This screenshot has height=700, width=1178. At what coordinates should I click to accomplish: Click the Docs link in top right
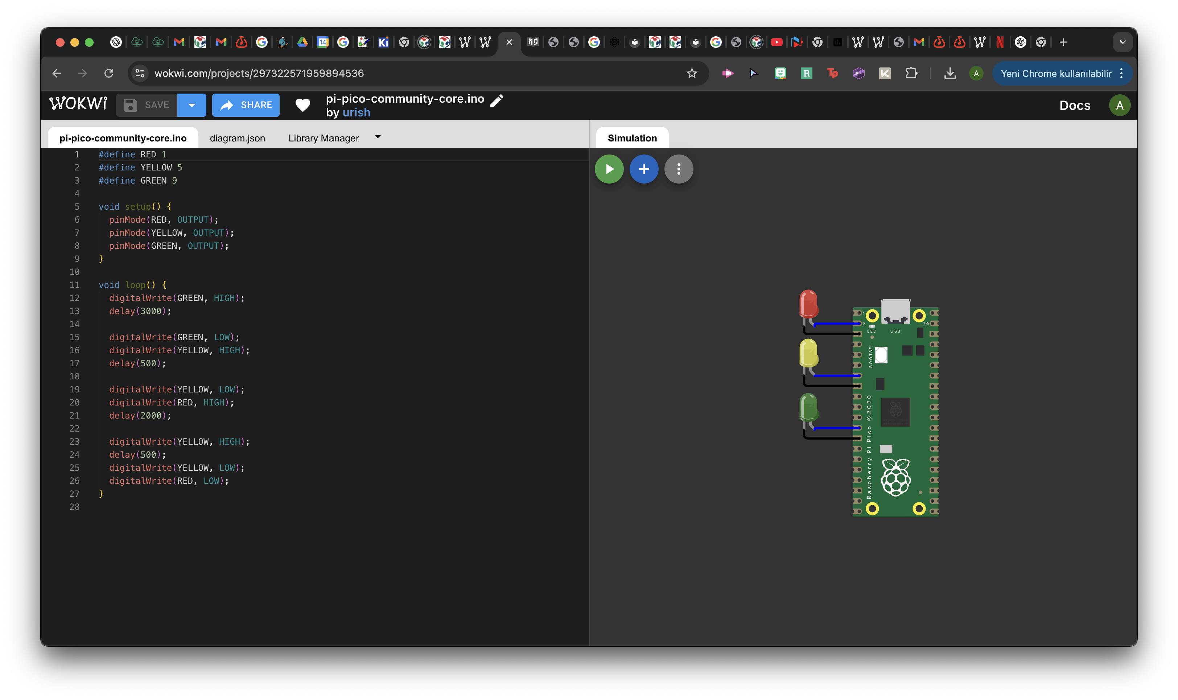coord(1075,105)
